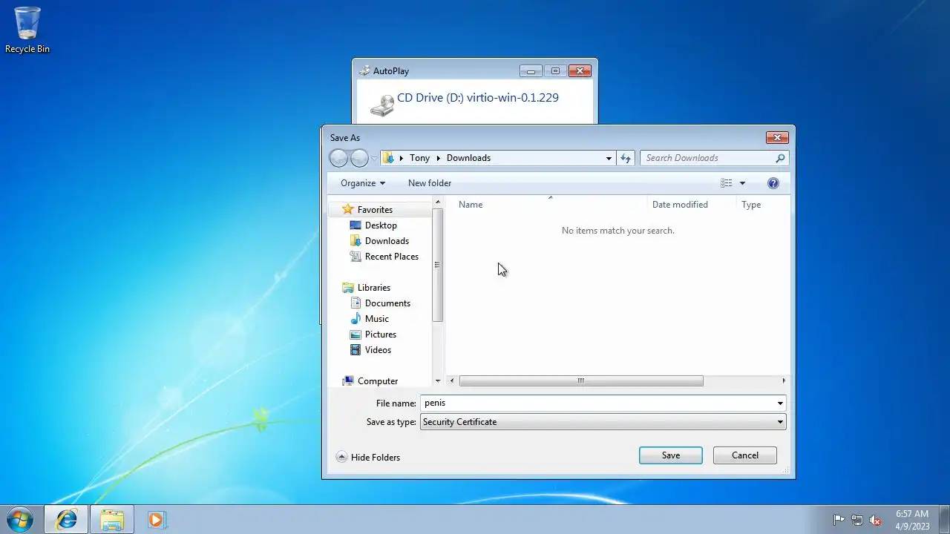
Task: Select the Downloads breadcrumb in the address bar
Action: click(468, 158)
